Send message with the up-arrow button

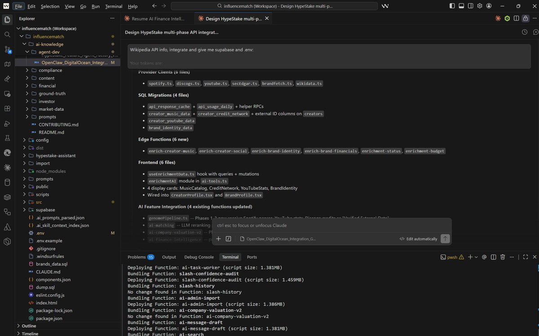point(445,239)
